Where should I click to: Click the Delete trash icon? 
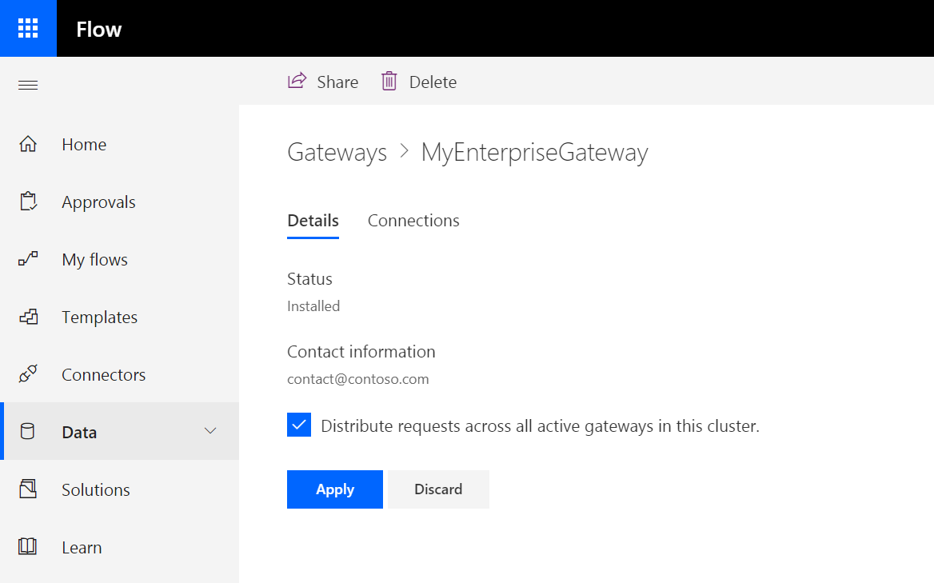pyautogui.click(x=389, y=81)
